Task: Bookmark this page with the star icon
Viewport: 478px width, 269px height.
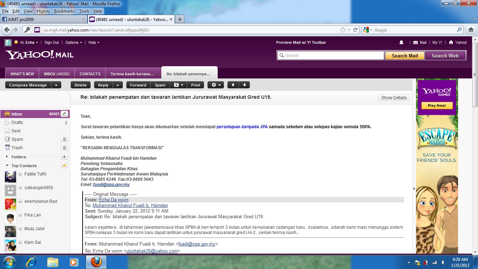Action: coord(343,30)
